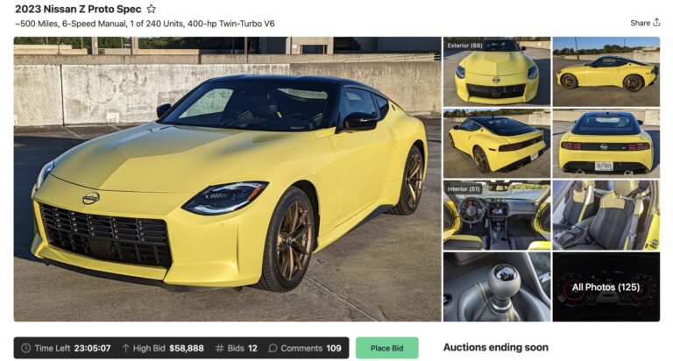The image size is (673, 361).
Task: View the rear view license plate thumbnail
Action: click(x=606, y=144)
